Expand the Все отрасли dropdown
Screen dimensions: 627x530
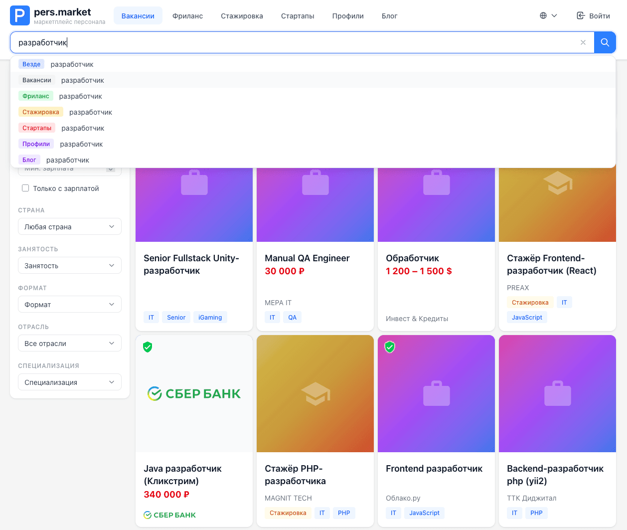[x=70, y=343]
